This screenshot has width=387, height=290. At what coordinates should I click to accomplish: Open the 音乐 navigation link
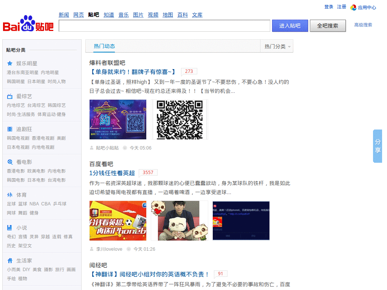coord(124,15)
